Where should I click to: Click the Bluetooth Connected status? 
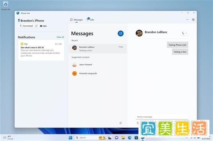coord(26,26)
